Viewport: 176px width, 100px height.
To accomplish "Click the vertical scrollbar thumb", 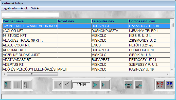I will click(x=172, y=25).
